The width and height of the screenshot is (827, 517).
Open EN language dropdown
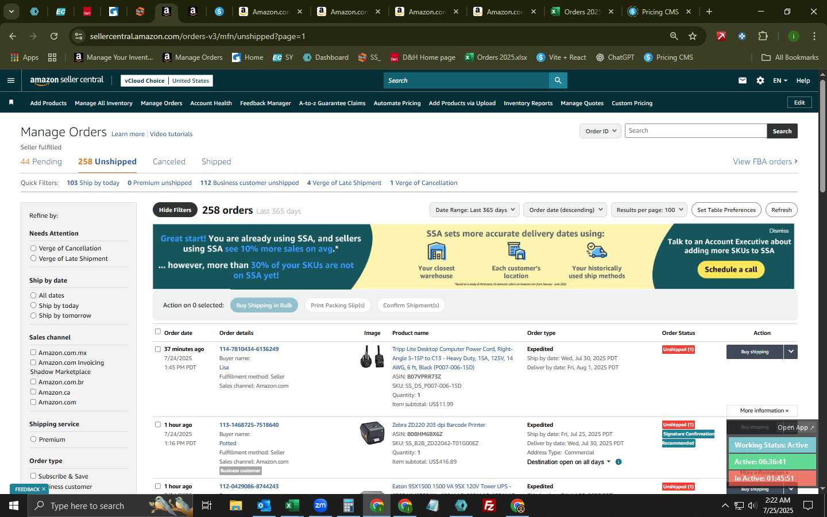[780, 80]
